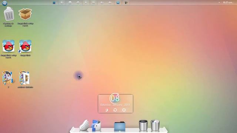The image size is (237, 133).
Task: Click the system clock time in top bar
Action: (x=227, y=3)
